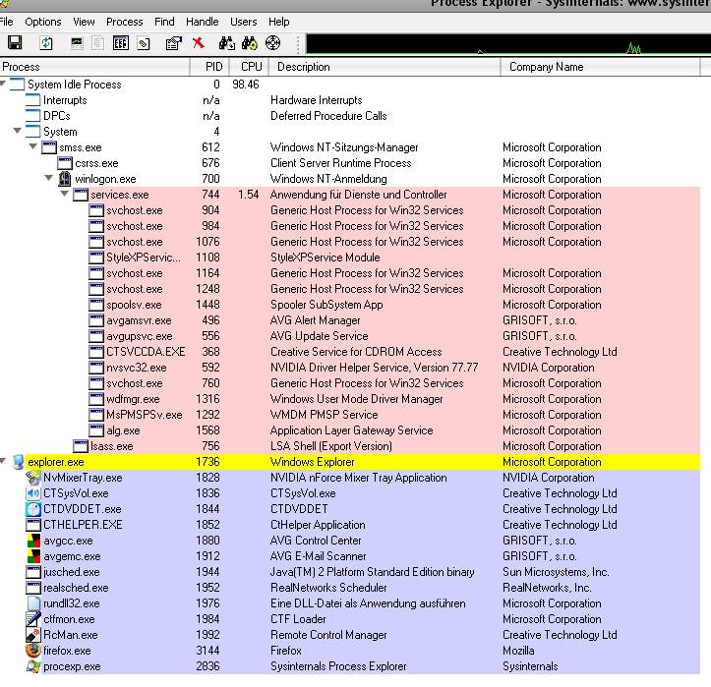Click the Find Handle or DLL binoculars icon
The width and height of the screenshot is (711, 687).
[227, 43]
